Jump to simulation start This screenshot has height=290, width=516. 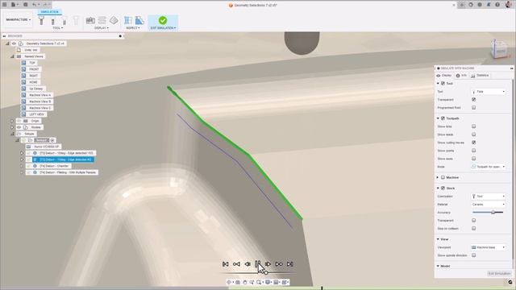(x=226, y=264)
